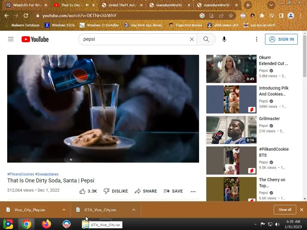307x230 pixels.
Task: Open more actions below the video
Action: click(x=193, y=191)
